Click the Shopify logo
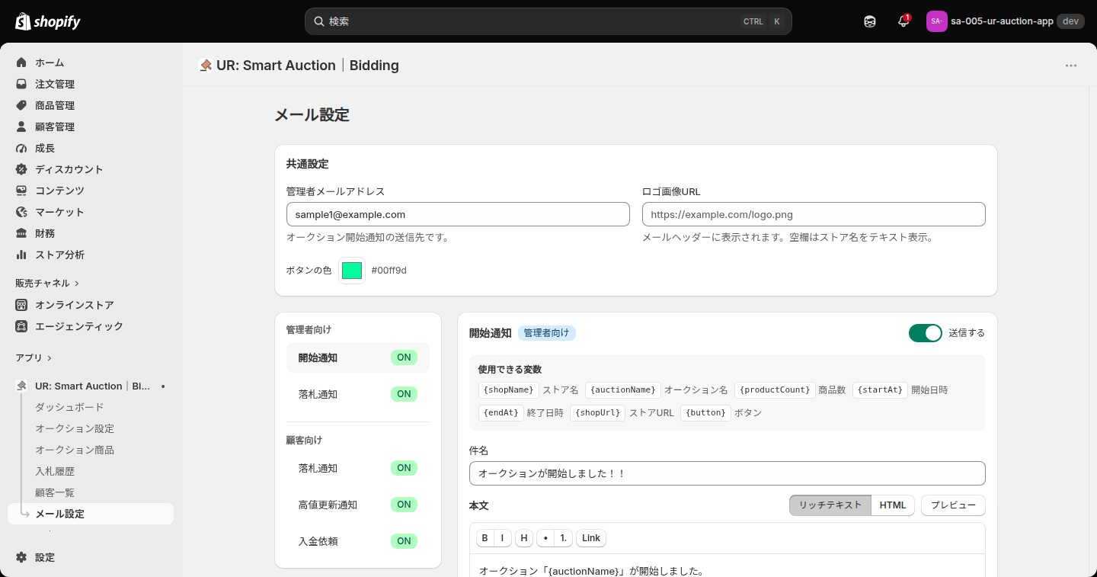The image size is (1097, 577). coord(48,21)
